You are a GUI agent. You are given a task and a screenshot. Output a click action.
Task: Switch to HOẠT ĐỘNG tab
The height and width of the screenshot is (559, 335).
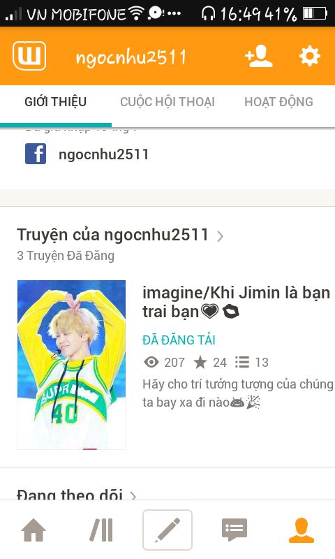(x=278, y=102)
